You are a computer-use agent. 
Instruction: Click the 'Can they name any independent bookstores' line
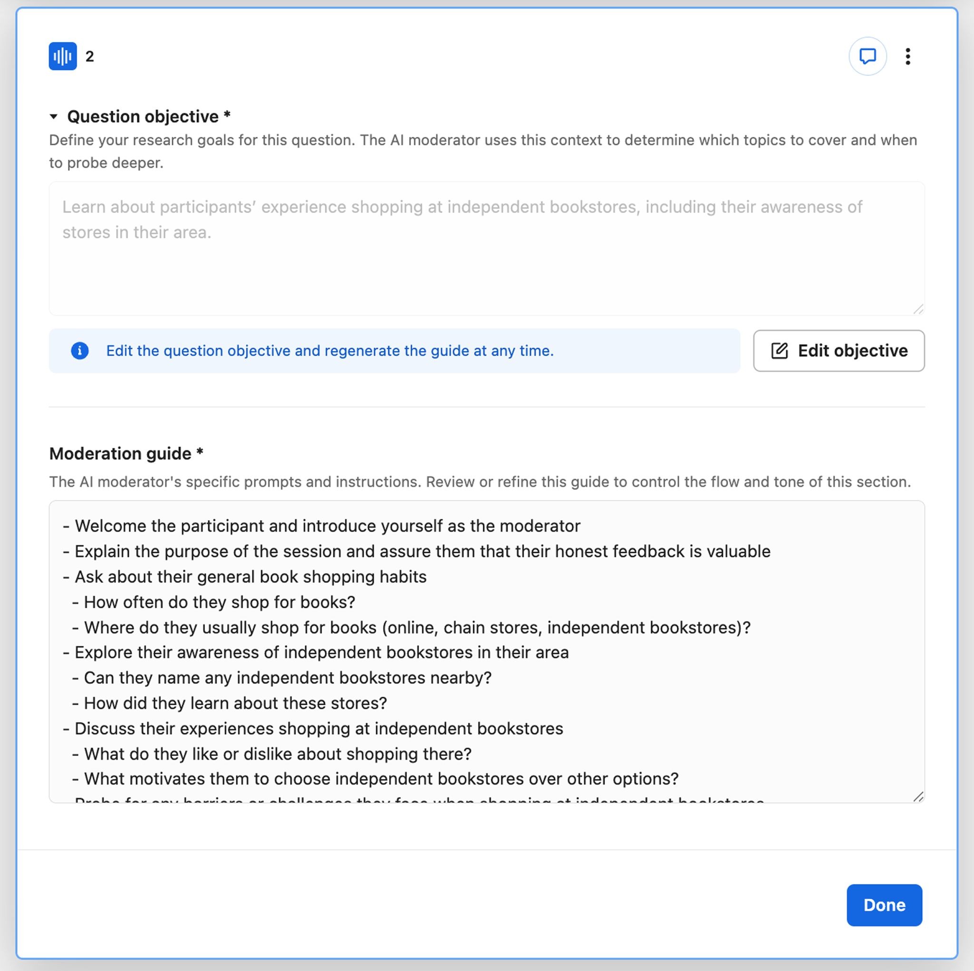pos(287,678)
